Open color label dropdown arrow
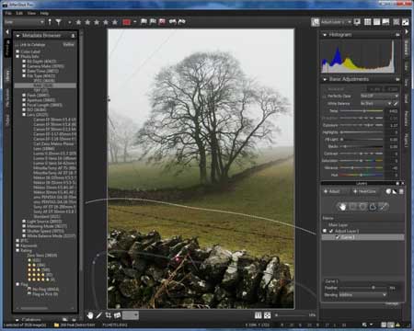 tap(134, 22)
